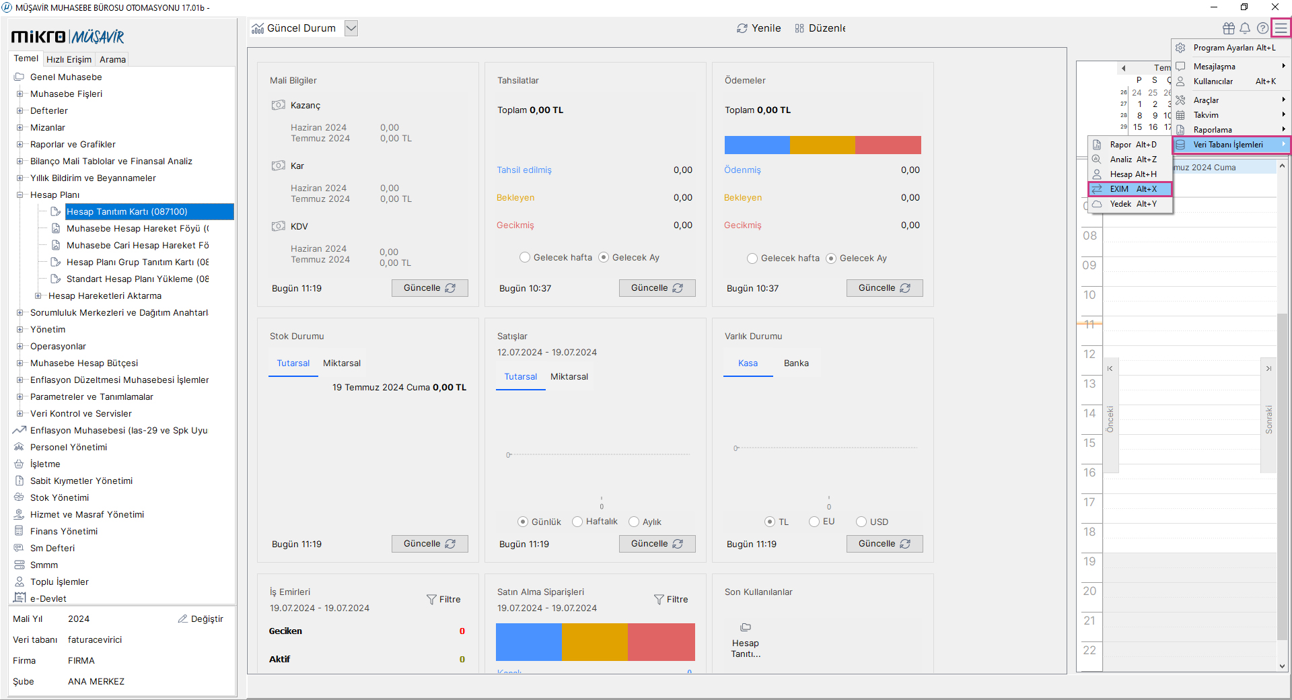Switch to the Banka tab
Viewport: 1292px width, 700px height.
(x=796, y=363)
